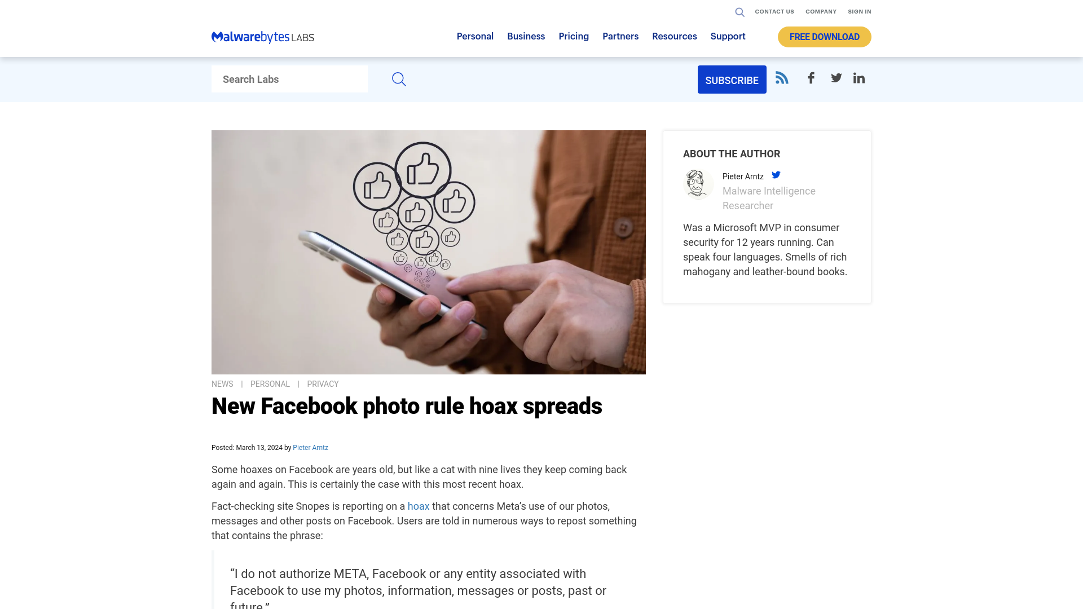Select the Pricing tab in navigation
This screenshot has height=609, width=1083.
click(x=574, y=37)
